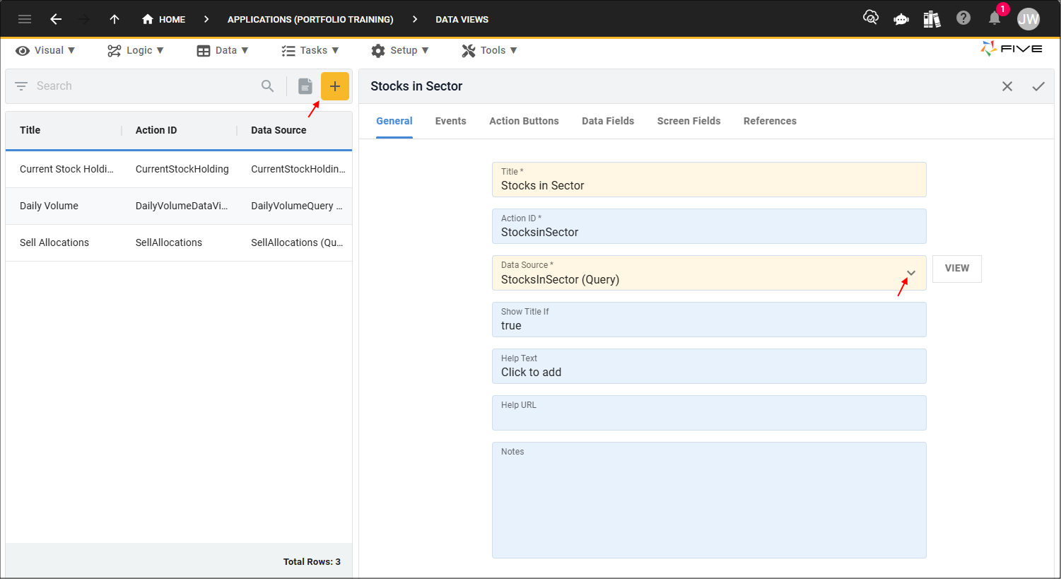Open the help question mark icon
The height and width of the screenshot is (579, 1061).
pyautogui.click(x=963, y=18)
